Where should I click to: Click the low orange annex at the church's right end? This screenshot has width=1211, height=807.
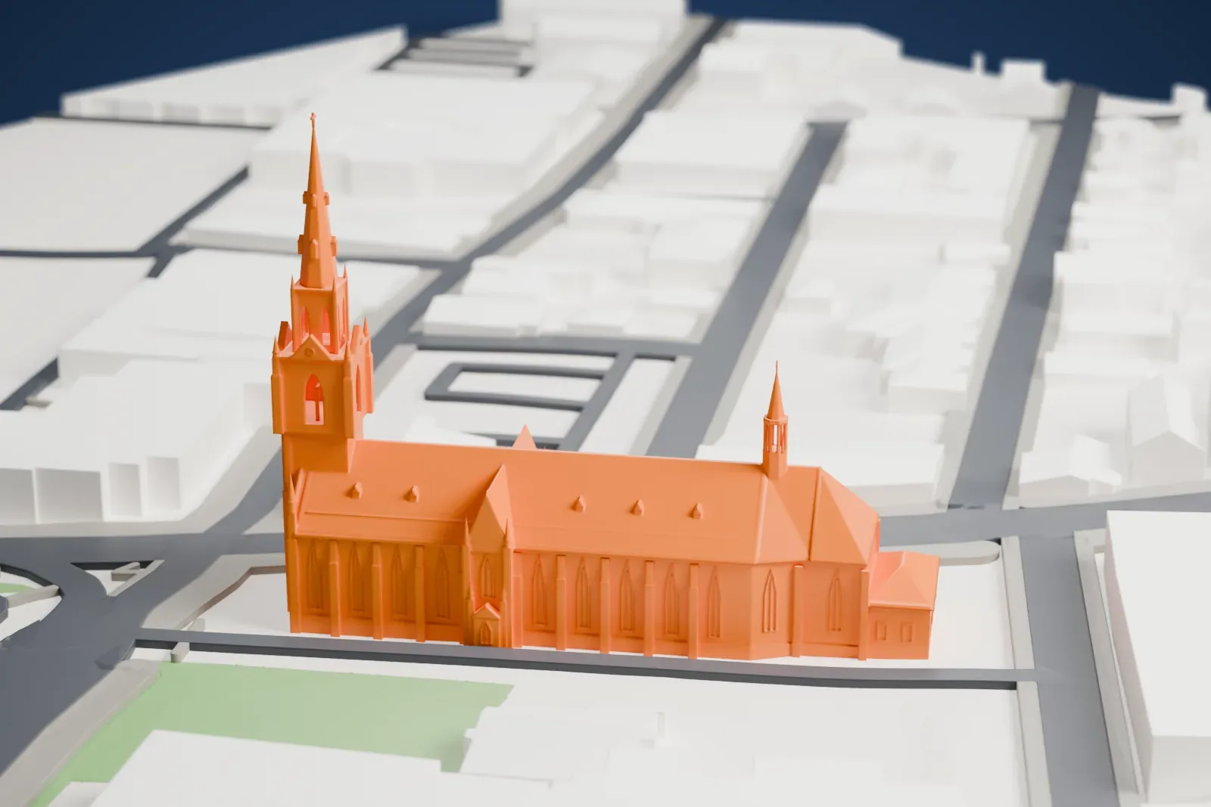click(x=902, y=605)
